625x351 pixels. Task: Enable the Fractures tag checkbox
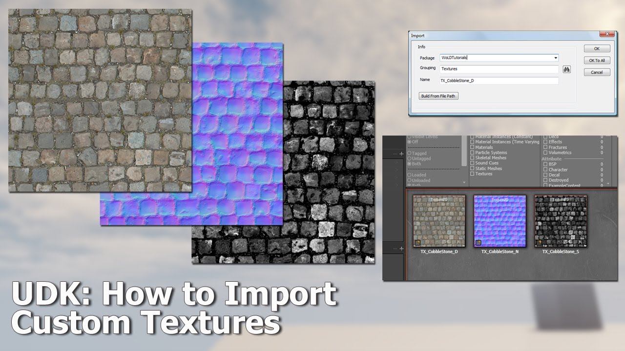point(545,147)
